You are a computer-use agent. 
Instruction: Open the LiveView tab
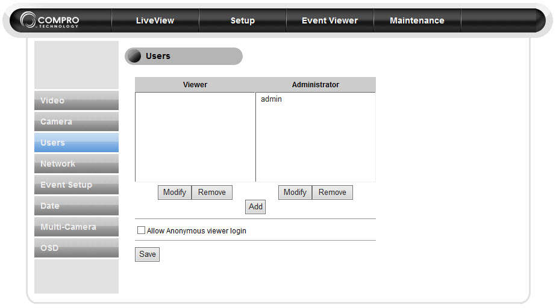click(x=155, y=20)
